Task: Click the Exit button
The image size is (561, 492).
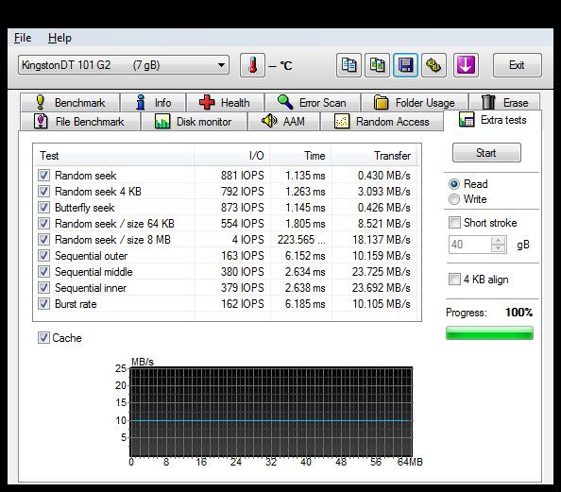Action: [517, 65]
